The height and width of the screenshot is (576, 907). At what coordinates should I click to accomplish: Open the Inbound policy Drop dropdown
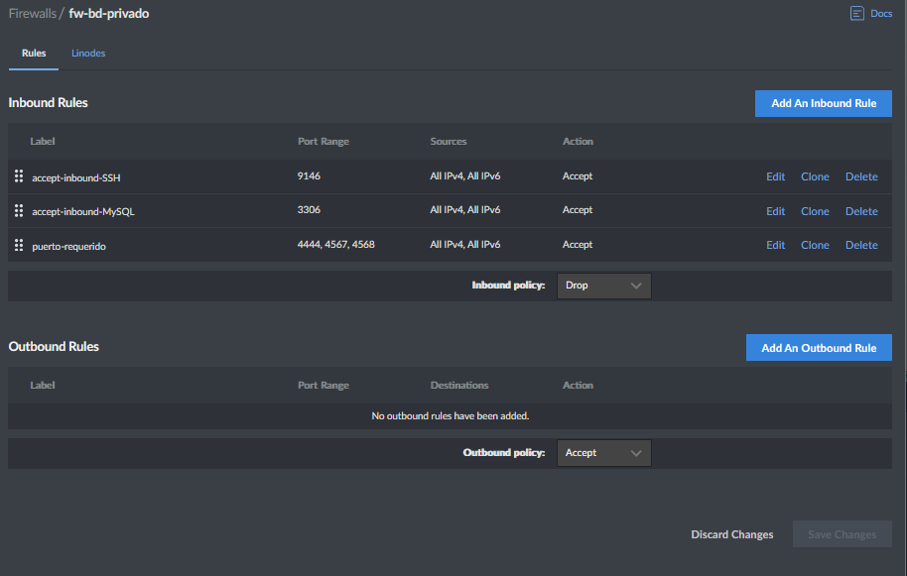click(x=604, y=286)
